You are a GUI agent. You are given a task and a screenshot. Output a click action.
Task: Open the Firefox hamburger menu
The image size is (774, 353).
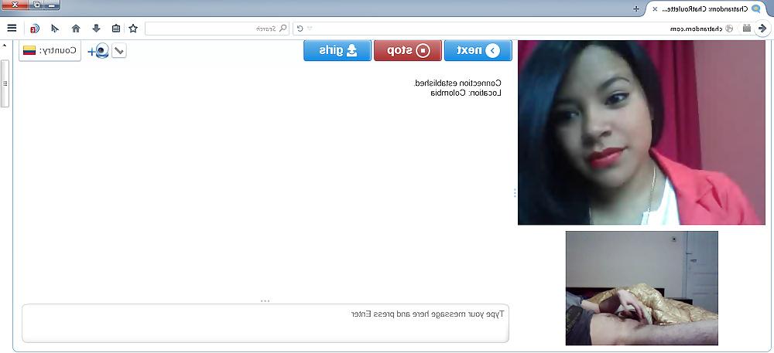tap(12, 29)
